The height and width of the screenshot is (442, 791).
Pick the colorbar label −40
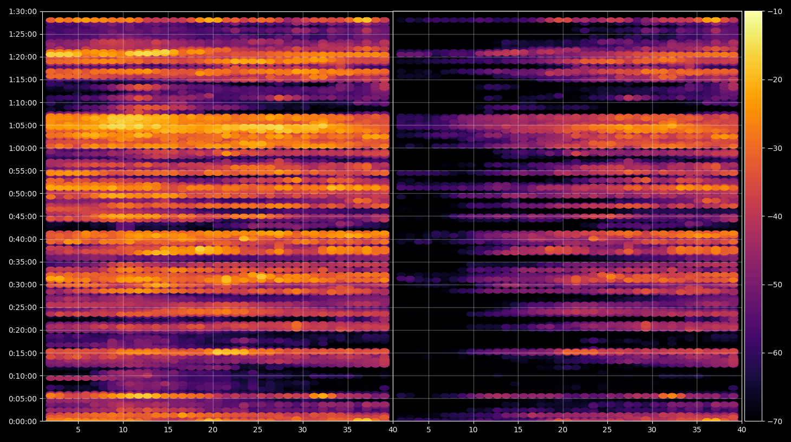775,216
